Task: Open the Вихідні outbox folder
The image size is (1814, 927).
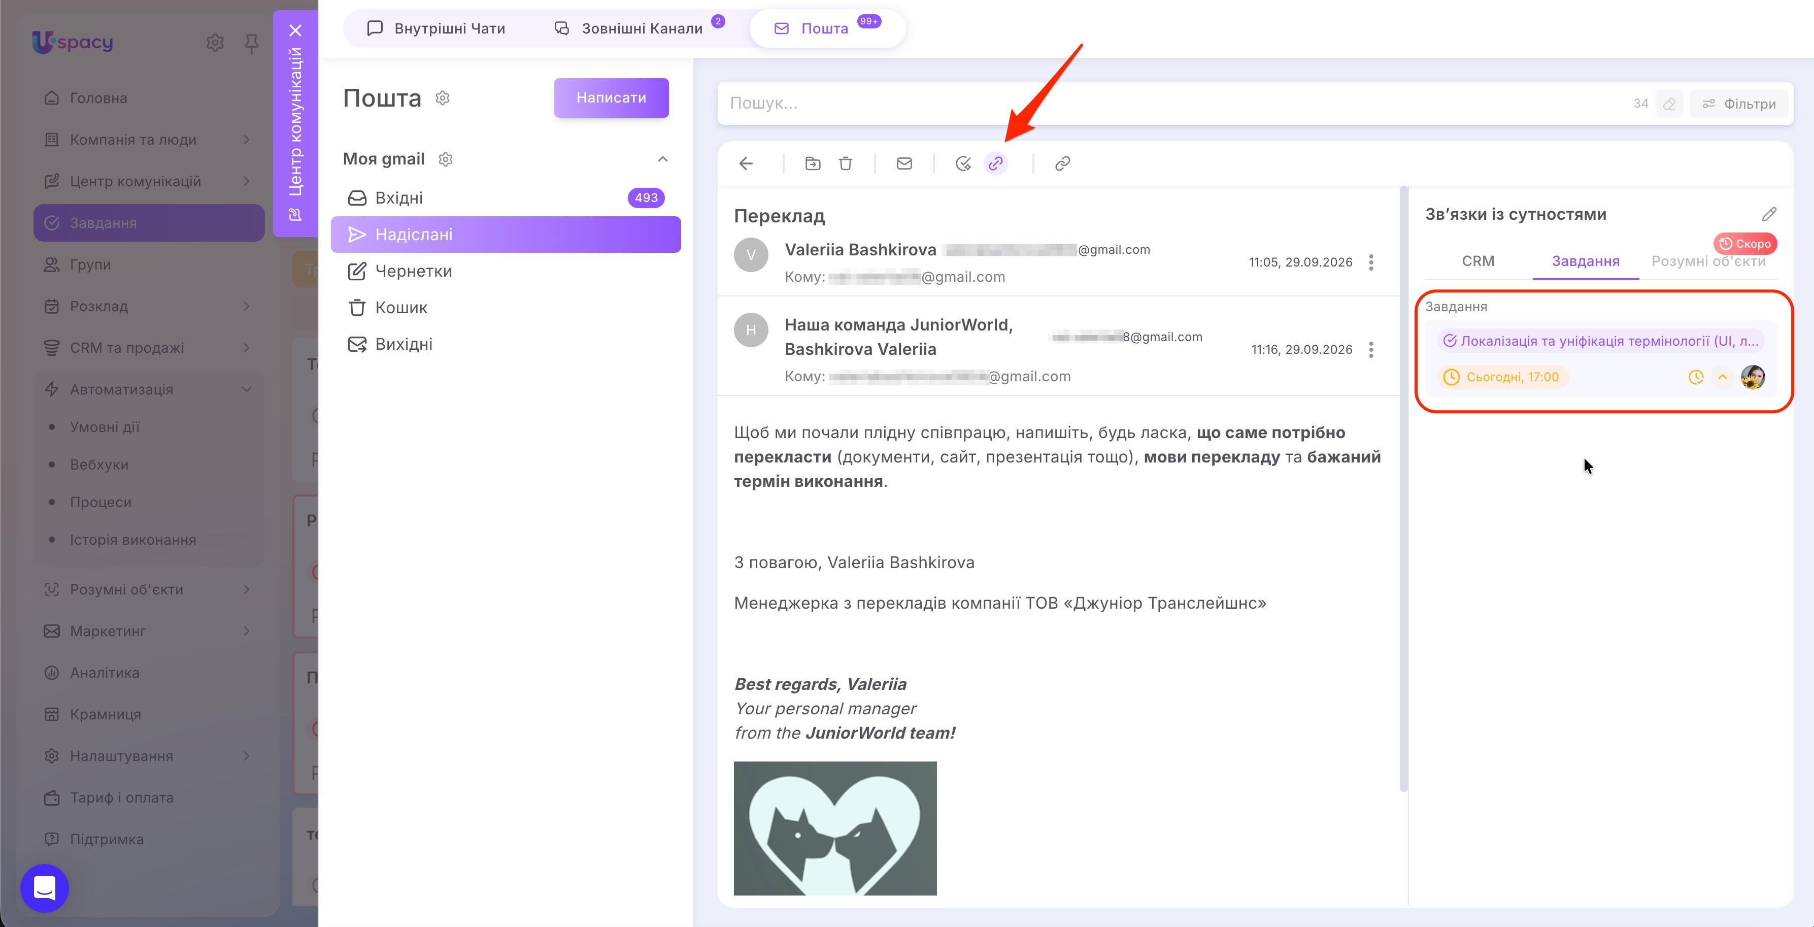Action: (x=506, y=345)
